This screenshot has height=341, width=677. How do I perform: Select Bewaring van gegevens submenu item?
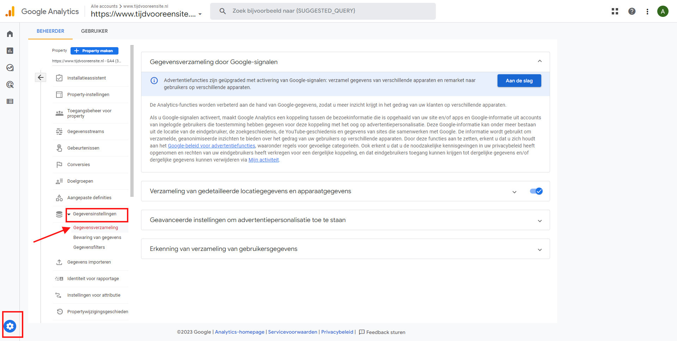(x=97, y=238)
